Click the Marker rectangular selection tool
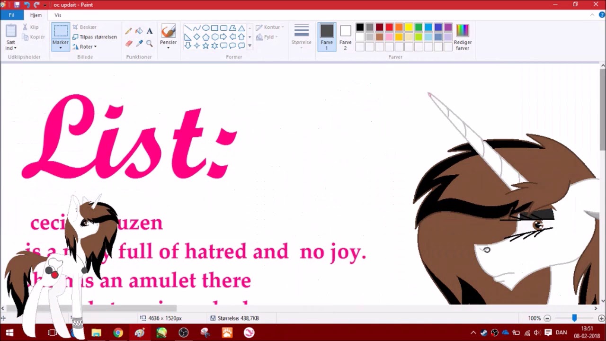 [x=61, y=31]
